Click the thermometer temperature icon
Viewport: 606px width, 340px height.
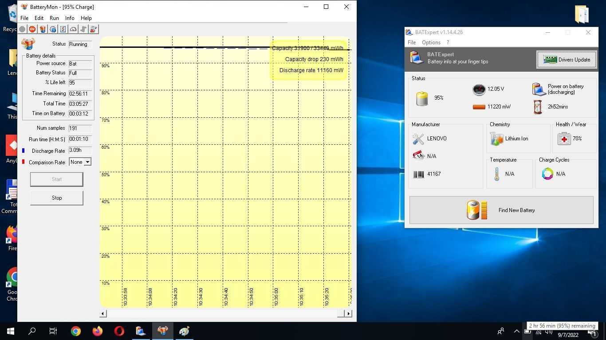[x=497, y=174]
